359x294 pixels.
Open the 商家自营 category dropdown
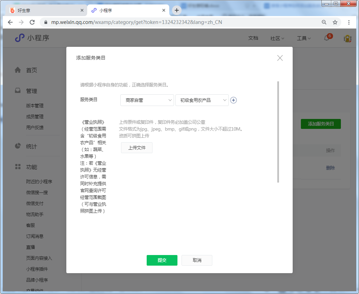pos(147,100)
